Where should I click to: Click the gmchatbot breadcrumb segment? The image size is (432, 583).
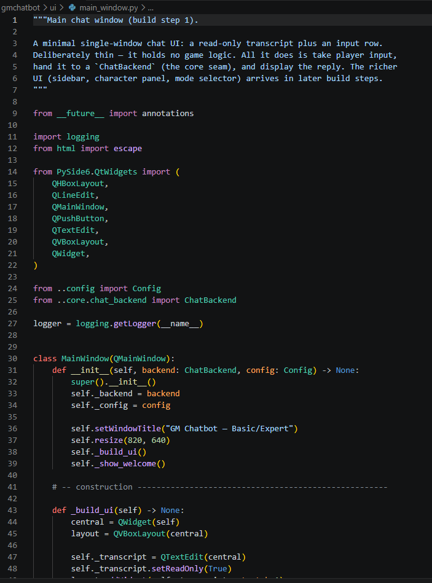20,7
